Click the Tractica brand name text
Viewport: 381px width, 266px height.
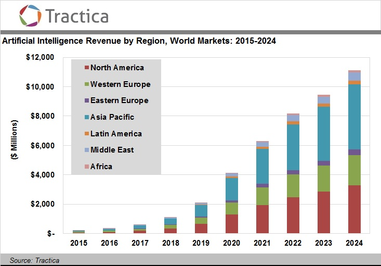coord(77,16)
